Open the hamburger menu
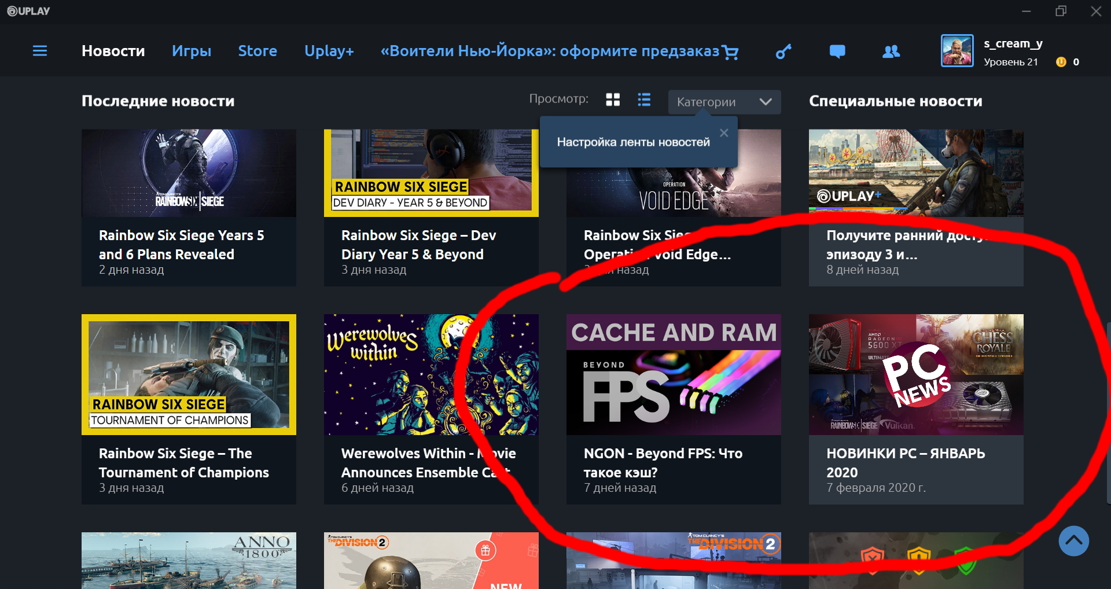The height and width of the screenshot is (589, 1111). (x=40, y=51)
